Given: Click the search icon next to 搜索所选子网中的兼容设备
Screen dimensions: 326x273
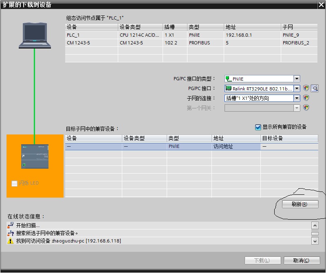Looking at the screenshot, I should tap(11, 233).
